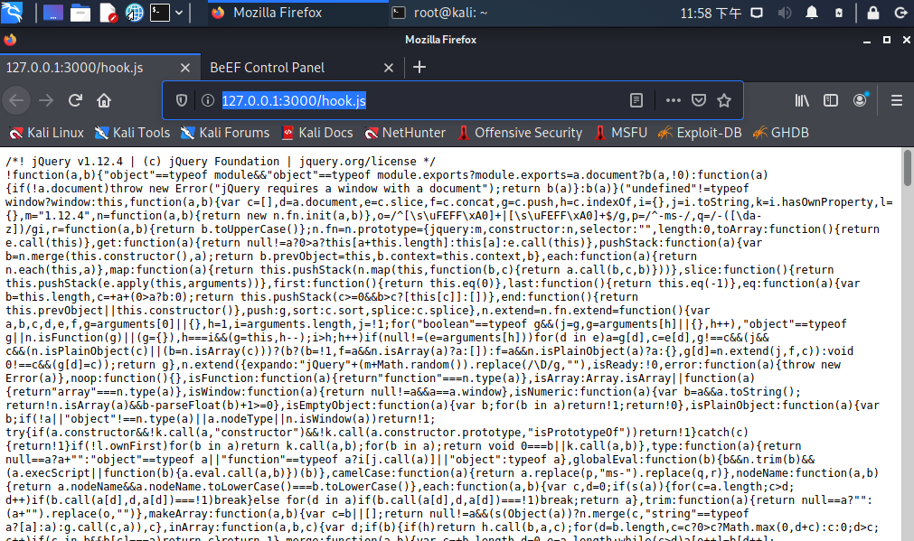Open page actions three-dot menu
This screenshot has height=541, width=914.
pos(673,101)
